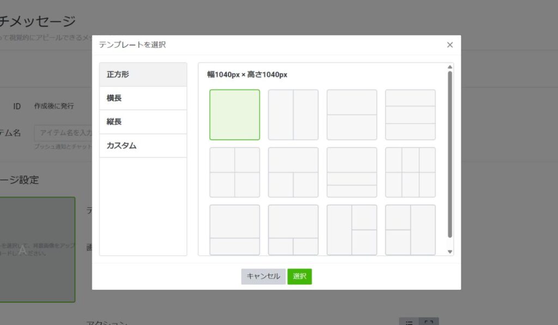Select template with wide top and two bottom cells
The height and width of the screenshot is (325, 558).
tap(293, 173)
